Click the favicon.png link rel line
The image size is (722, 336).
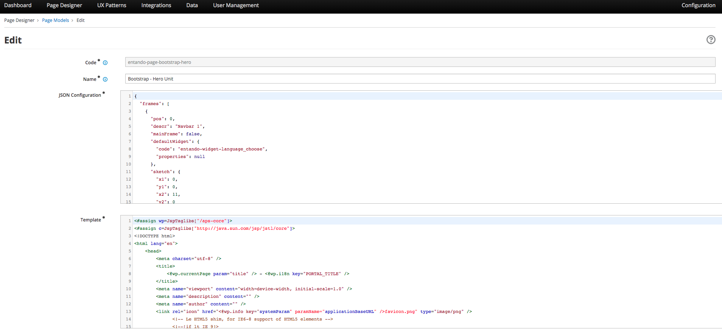(314, 311)
